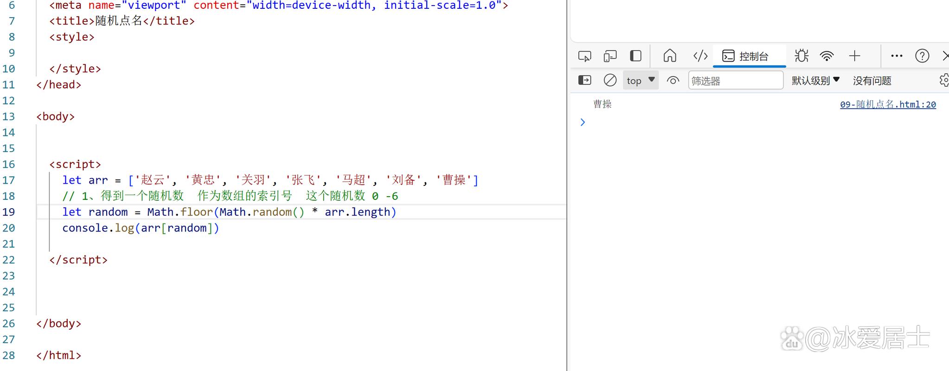Expand the 默认级别 log level dropdown

click(815, 80)
